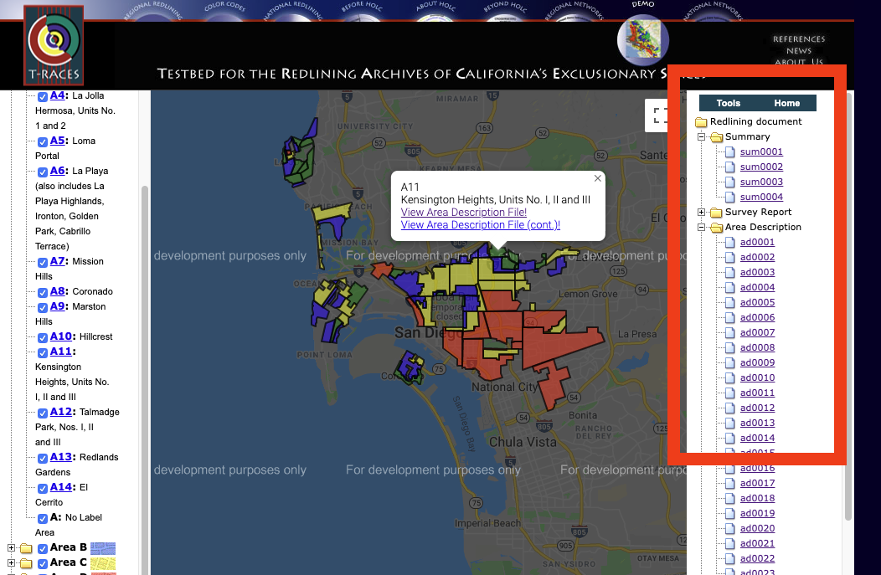Click the ad0008 document icon
881x575 pixels.
(730, 347)
